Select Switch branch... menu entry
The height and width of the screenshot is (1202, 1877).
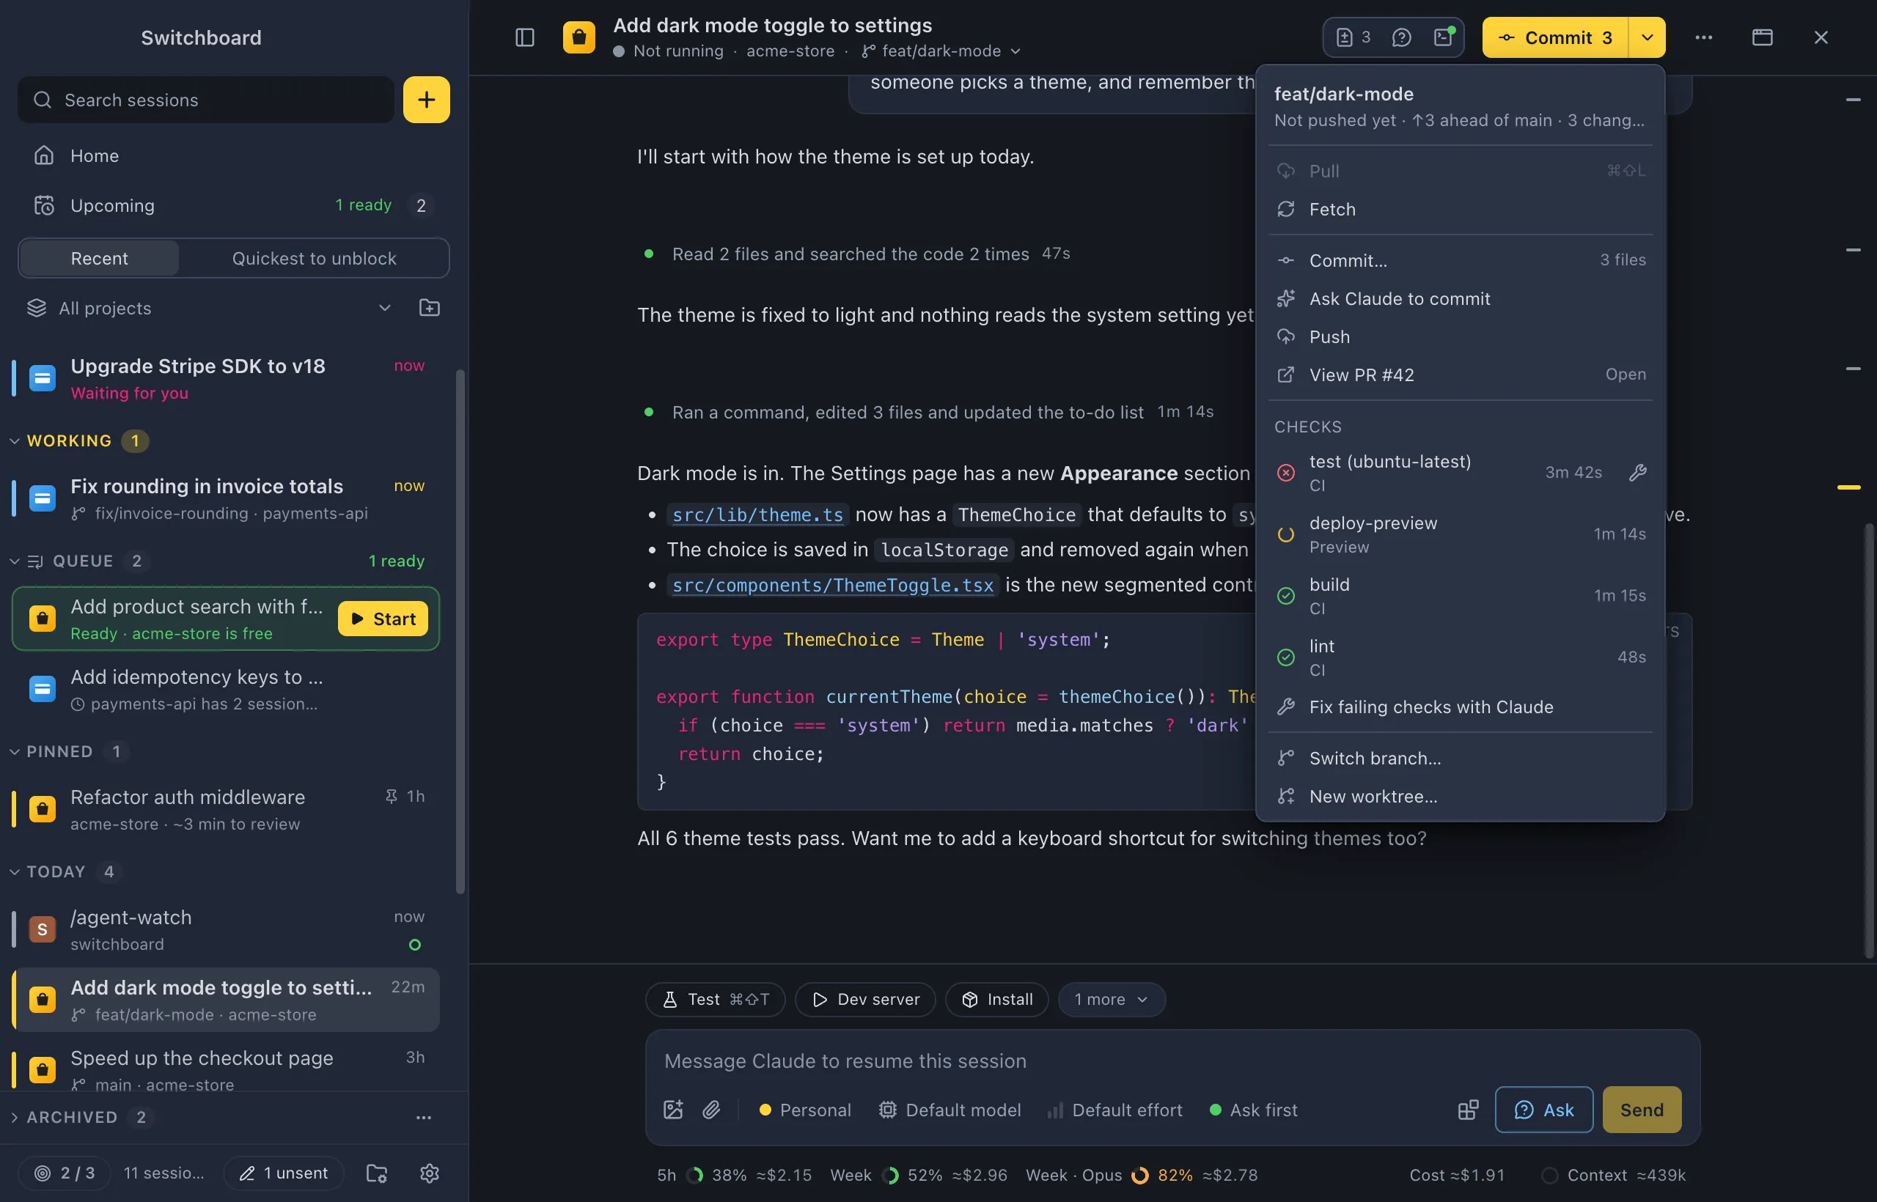pyautogui.click(x=1460, y=758)
